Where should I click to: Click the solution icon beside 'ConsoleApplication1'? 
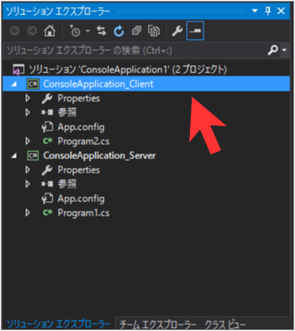coord(18,70)
